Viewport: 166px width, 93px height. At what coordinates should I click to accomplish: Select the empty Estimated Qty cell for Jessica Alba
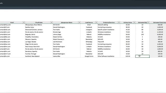click(142, 56)
